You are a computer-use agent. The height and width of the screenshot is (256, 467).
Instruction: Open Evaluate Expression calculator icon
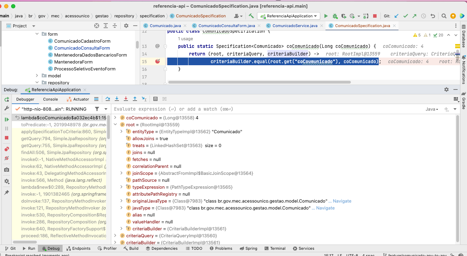[x=155, y=99]
